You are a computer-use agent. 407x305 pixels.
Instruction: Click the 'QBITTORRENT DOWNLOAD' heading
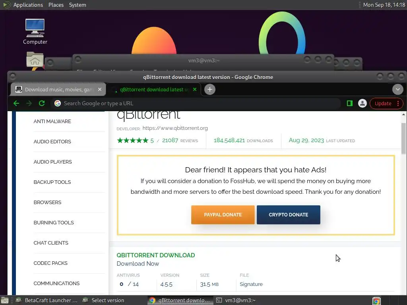156,255
